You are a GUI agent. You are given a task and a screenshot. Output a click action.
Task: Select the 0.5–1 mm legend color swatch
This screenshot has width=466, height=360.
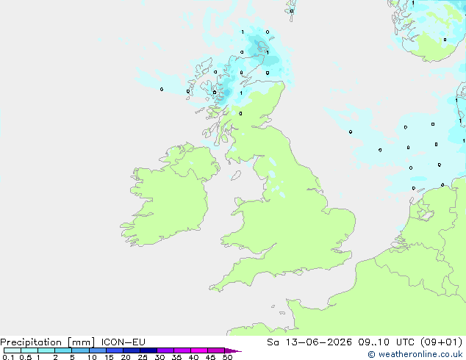tap(29, 350)
